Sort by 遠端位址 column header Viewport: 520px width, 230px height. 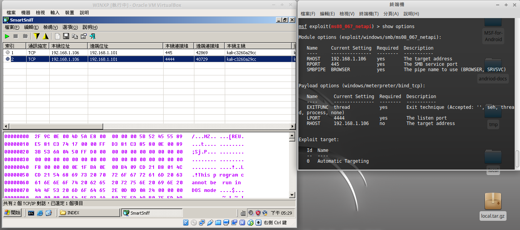(125, 46)
